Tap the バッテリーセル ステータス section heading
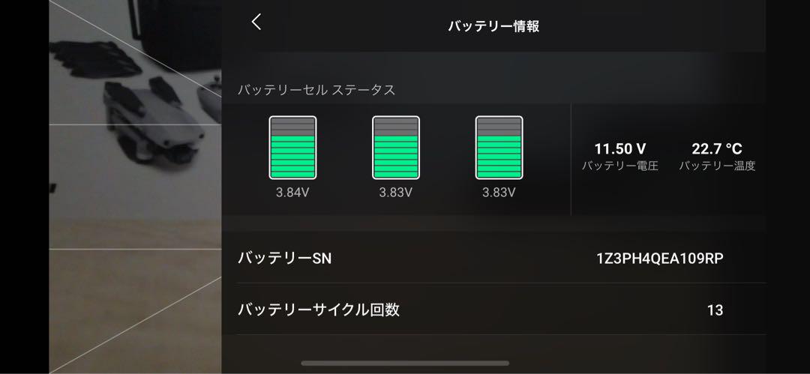This screenshot has height=374, width=810. pyautogui.click(x=316, y=90)
